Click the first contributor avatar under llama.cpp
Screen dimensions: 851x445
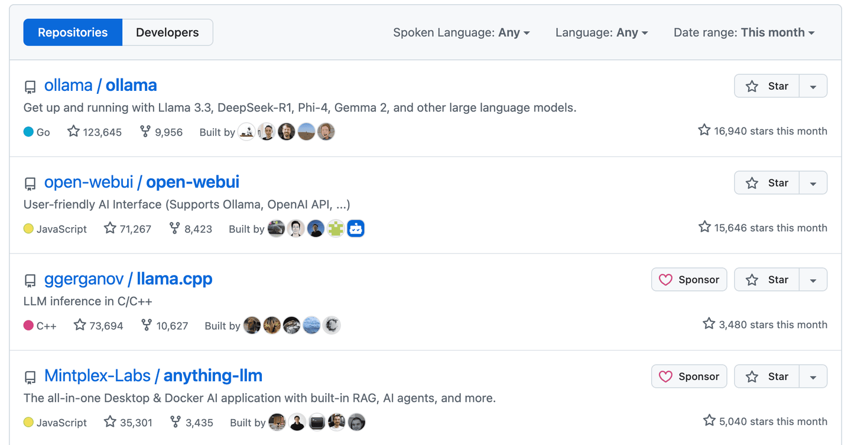(x=252, y=325)
